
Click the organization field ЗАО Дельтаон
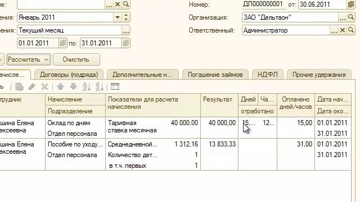tap(290, 17)
